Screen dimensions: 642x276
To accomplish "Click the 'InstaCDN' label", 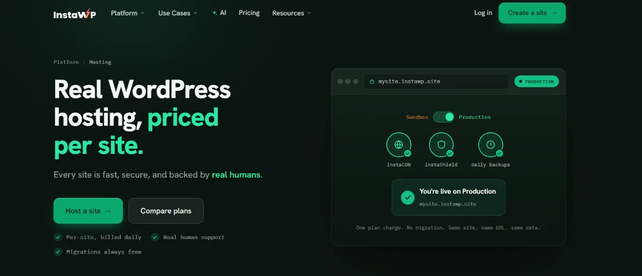I will [x=399, y=165].
